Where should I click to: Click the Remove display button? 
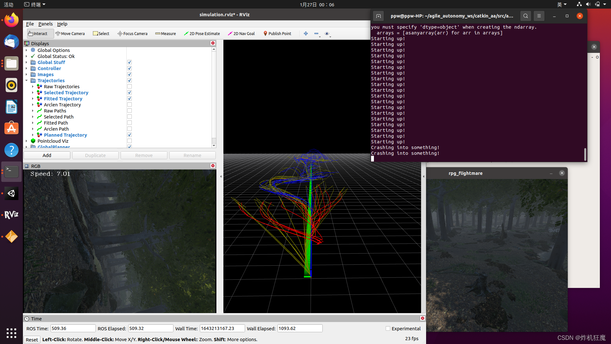(x=144, y=155)
